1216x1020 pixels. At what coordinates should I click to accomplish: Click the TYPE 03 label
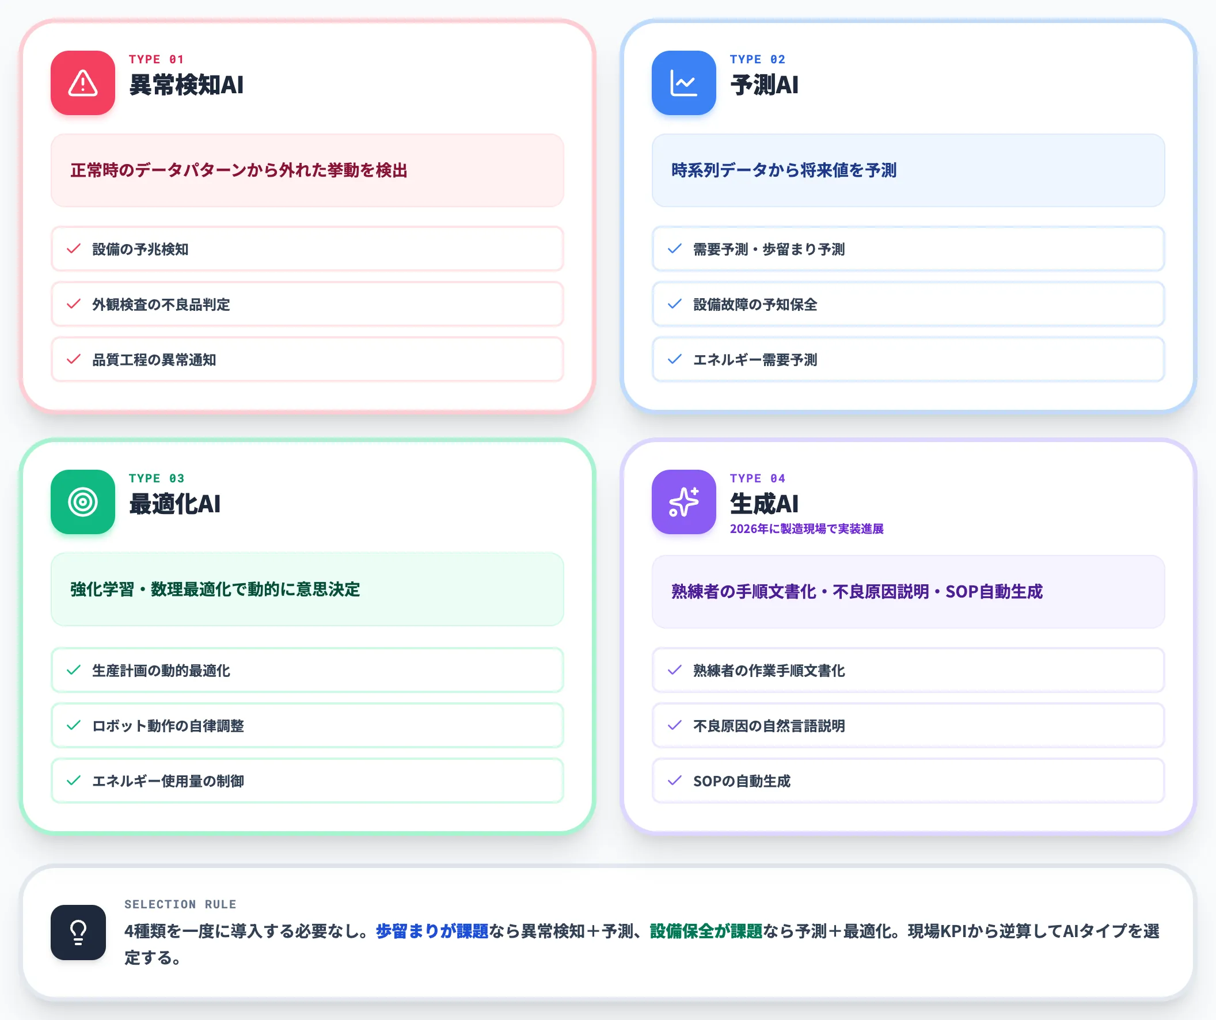tap(157, 479)
